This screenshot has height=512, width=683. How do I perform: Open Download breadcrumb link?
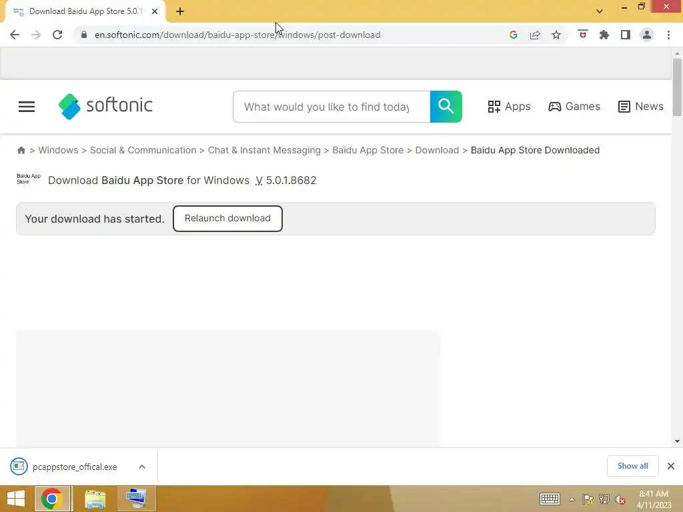pos(437,150)
